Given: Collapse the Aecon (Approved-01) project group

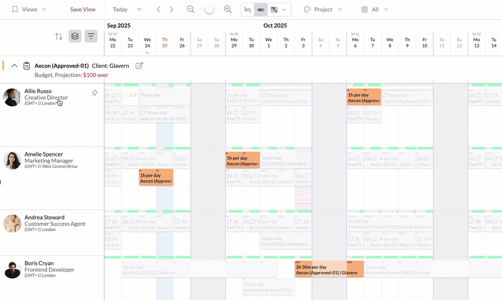Looking at the screenshot, I should point(15,66).
